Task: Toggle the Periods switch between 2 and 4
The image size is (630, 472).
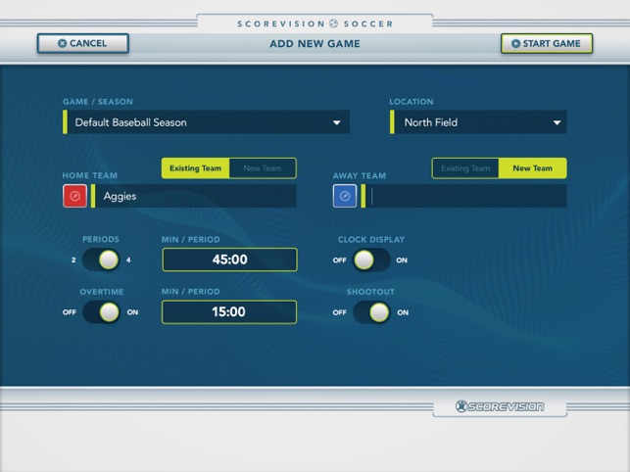Action: tap(101, 260)
